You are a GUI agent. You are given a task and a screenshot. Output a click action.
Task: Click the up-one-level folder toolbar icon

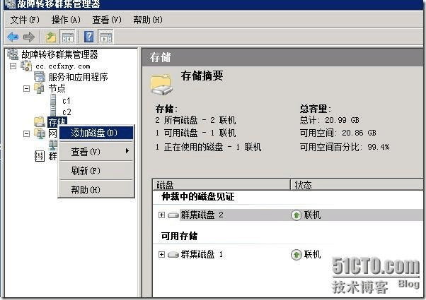pyautogui.click(x=50, y=37)
